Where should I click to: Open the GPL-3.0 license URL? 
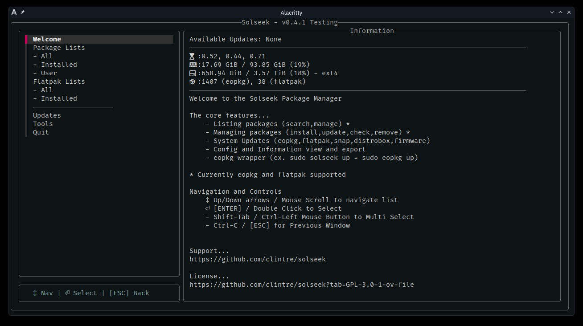(301, 285)
